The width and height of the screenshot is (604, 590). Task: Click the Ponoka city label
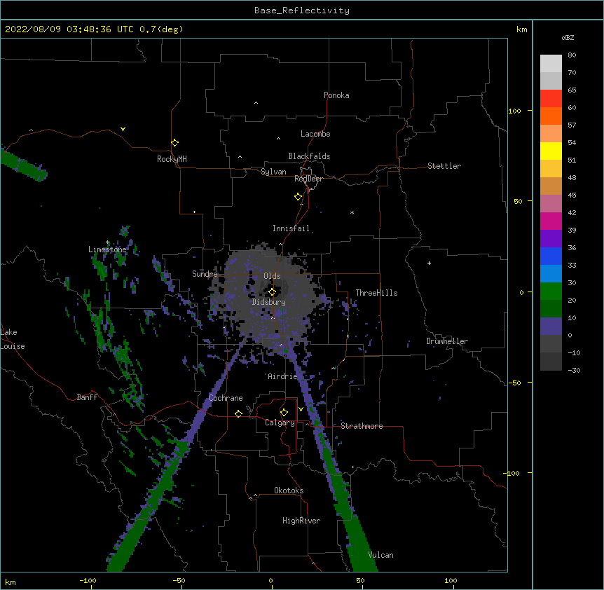[x=336, y=95]
